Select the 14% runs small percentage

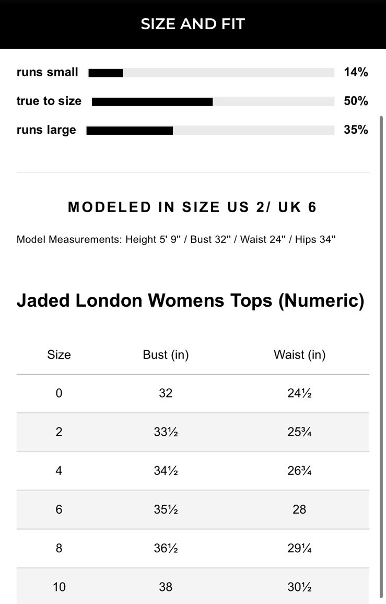click(x=356, y=73)
